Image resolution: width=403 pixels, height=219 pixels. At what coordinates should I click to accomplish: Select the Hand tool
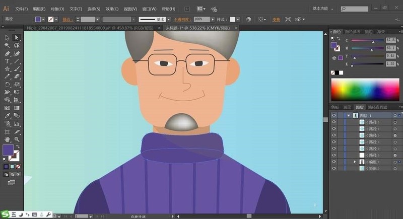(x=7, y=139)
